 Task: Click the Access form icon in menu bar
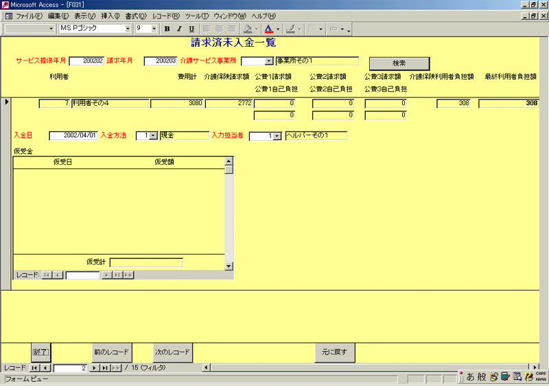click(9, 16)
